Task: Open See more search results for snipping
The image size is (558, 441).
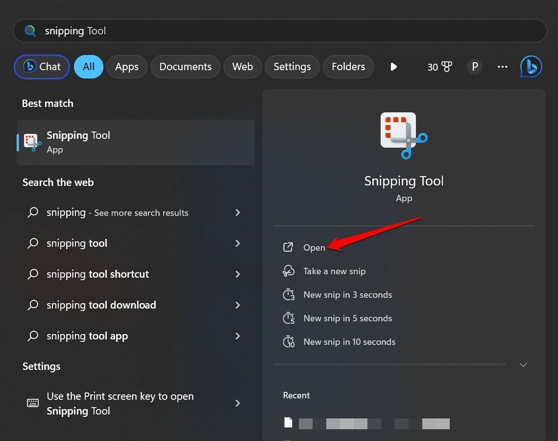Action: pyautogui.click(x=117, y=212)
